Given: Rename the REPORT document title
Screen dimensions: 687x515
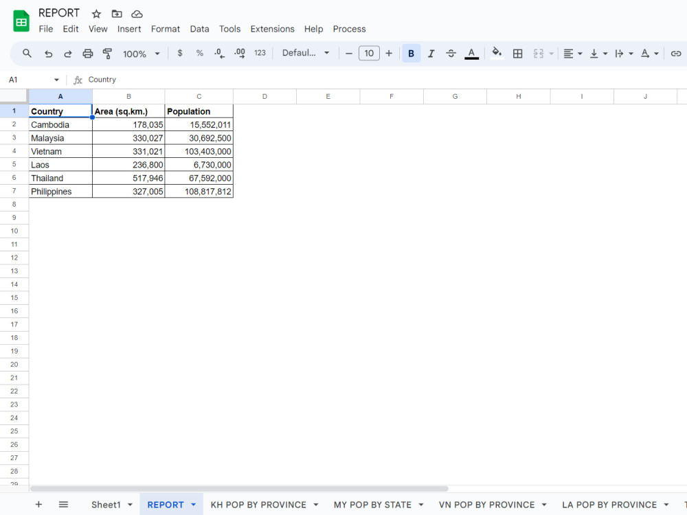Looking at the screenshot, I should (58, 13).
